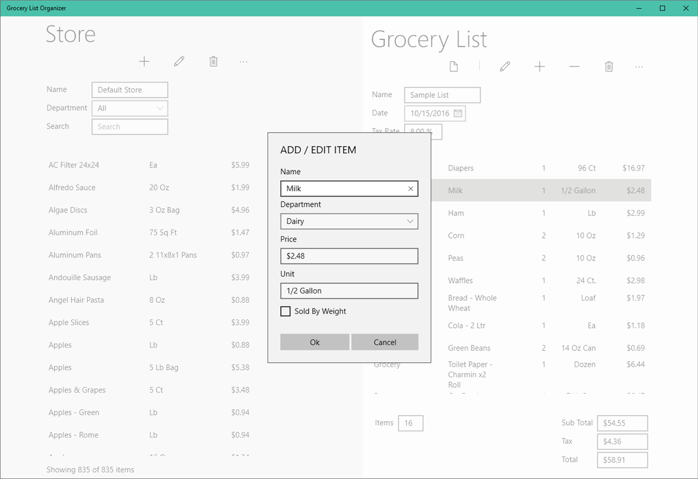Enable the Sold By Weight checkbox
The width and height of the screenshot is (698, 479).
(x=285, y=311)
